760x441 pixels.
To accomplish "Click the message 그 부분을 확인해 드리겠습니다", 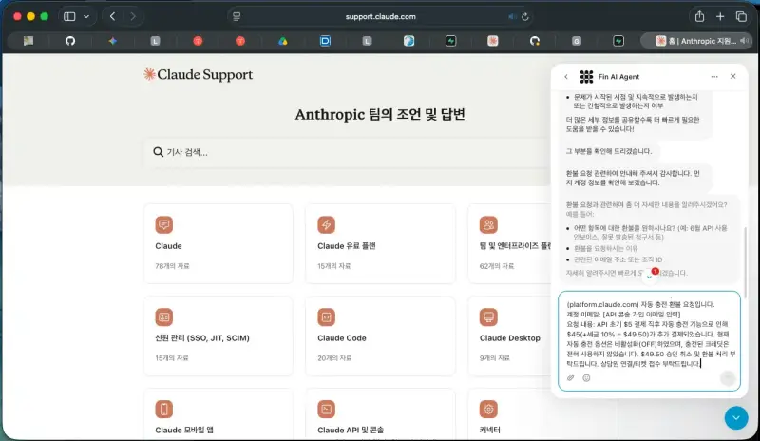I will tap(608, 151).
